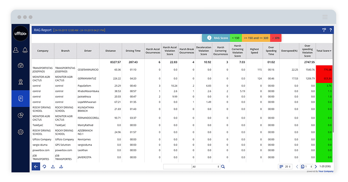Image resolution: width=348 pixels, height=182 pixels.
Task: Click the green 3.76 total score cell
Action: click(324, 86)
